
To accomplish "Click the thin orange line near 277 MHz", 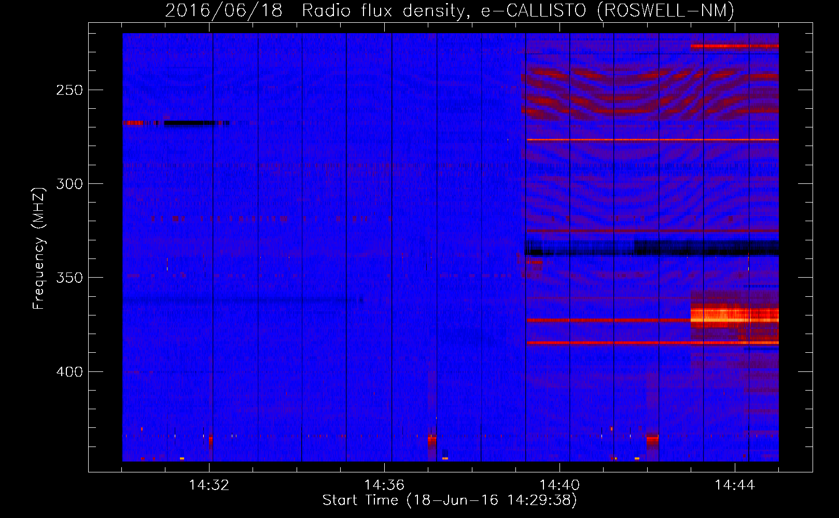I will 652,140.
